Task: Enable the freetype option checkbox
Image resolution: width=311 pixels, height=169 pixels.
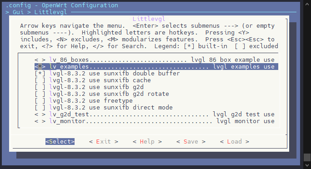Action: coord(40,101)
